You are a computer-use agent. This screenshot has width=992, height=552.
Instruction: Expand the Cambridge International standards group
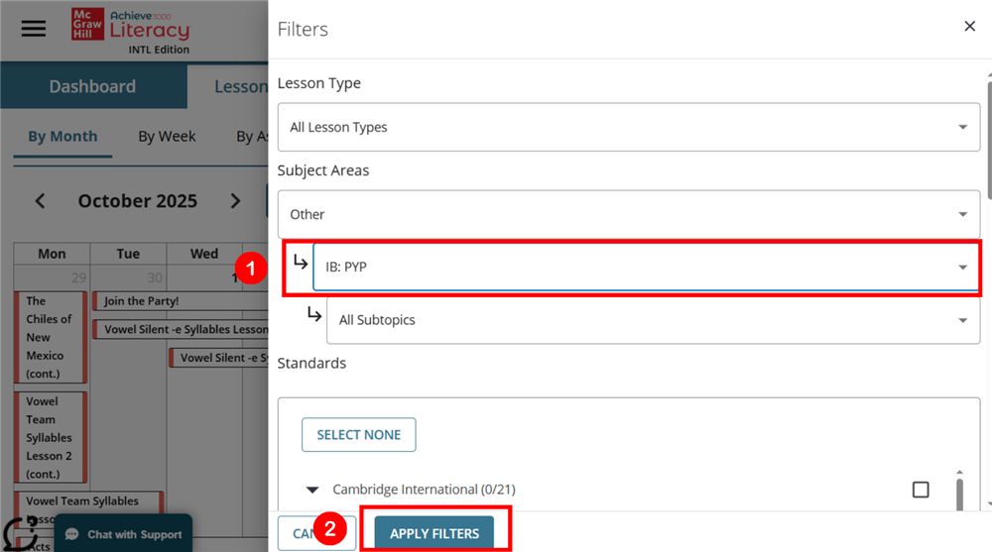313,490
